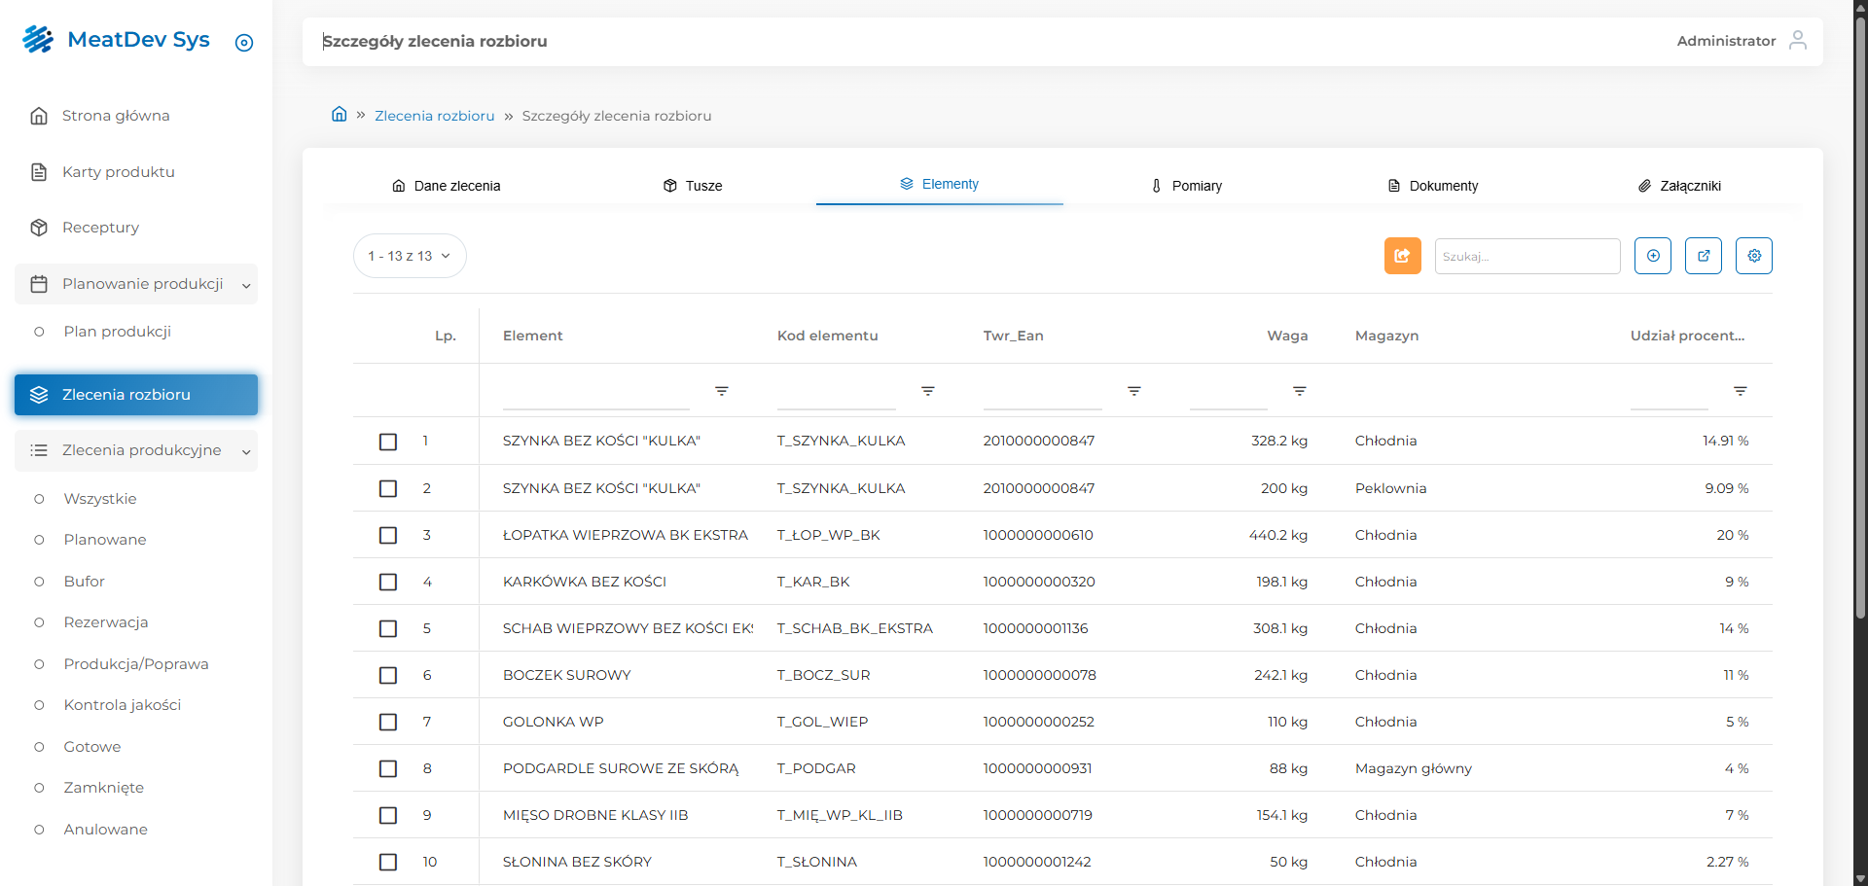Click the home icon in breadcrumb

click(x=339, y=115)
